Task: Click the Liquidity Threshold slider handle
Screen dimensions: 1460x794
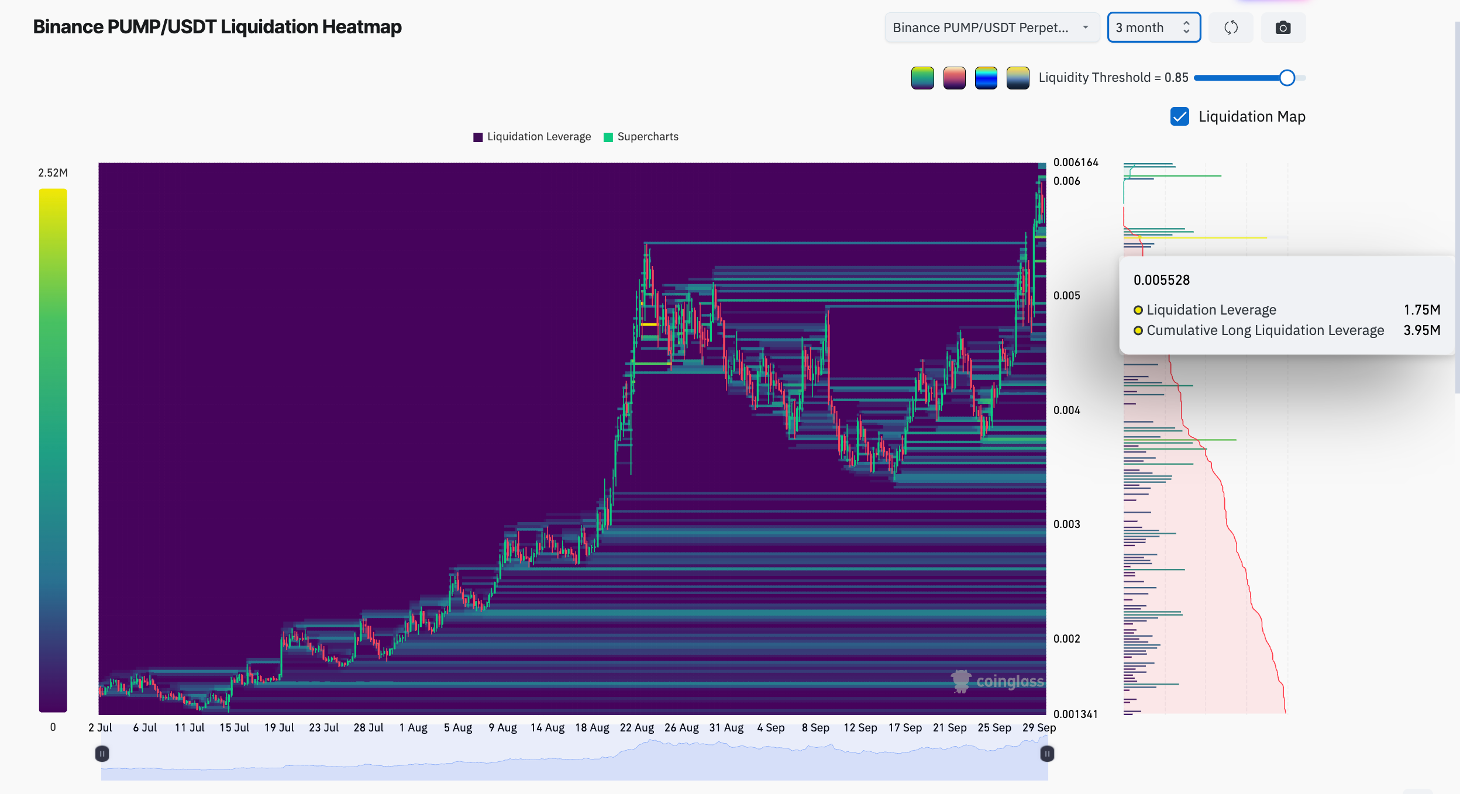Action: pyautogui.click(x=1286, y=78)
